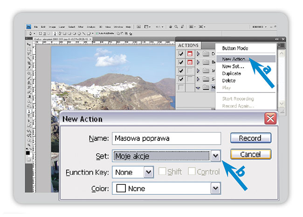Open the Set dropdown showing Moje akcje
The width and height of the screenshot is (303, 217).
(x=215, y=156)
